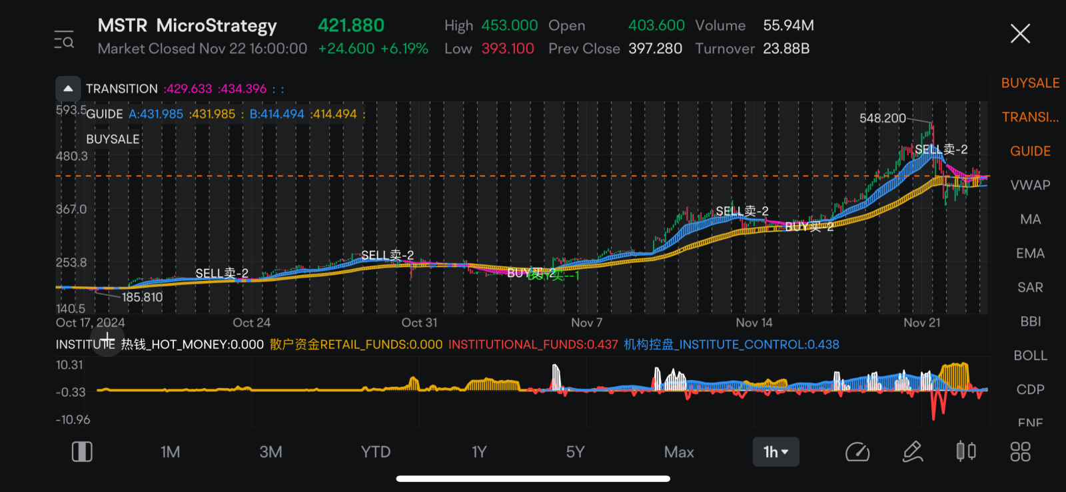Click the Turnover 23.88B value
1066x492 pixels.
click(x=786, y=49)
